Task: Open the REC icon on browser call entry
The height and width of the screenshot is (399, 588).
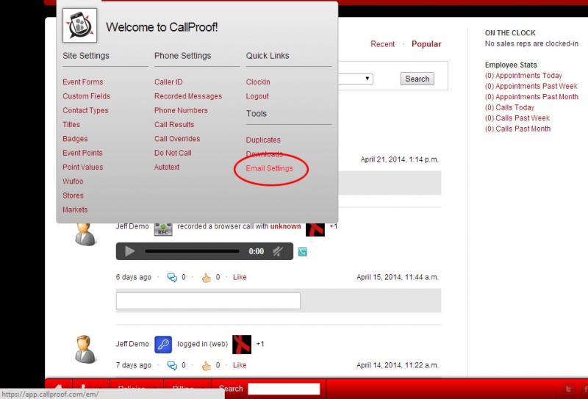Action: pos(163,229)
